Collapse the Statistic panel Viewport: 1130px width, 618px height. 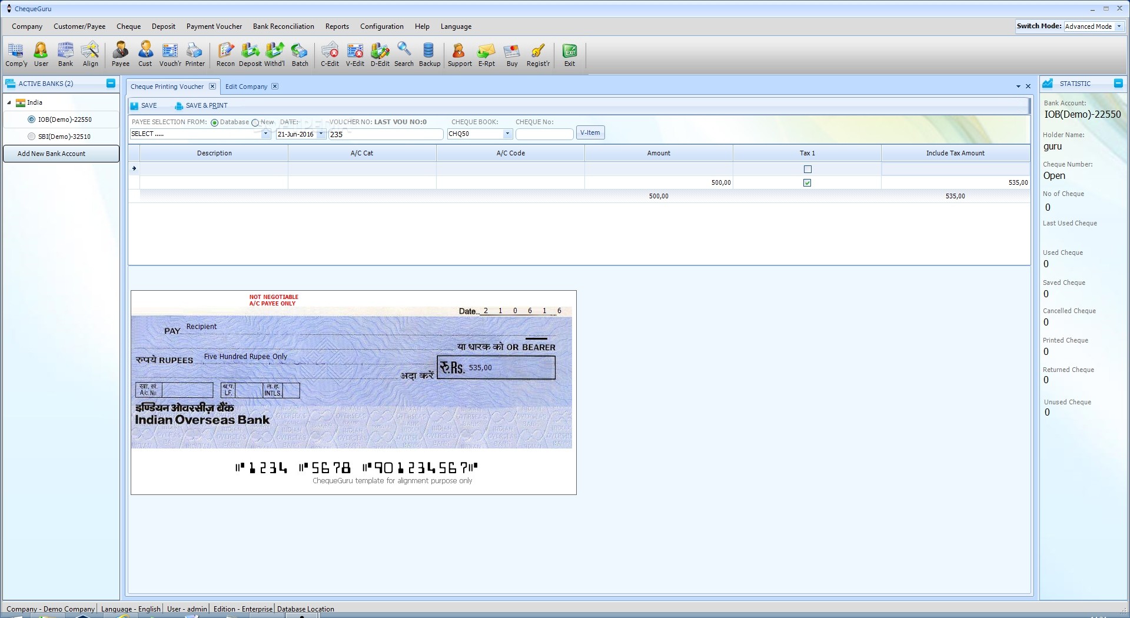click(x=1118, y=84)
